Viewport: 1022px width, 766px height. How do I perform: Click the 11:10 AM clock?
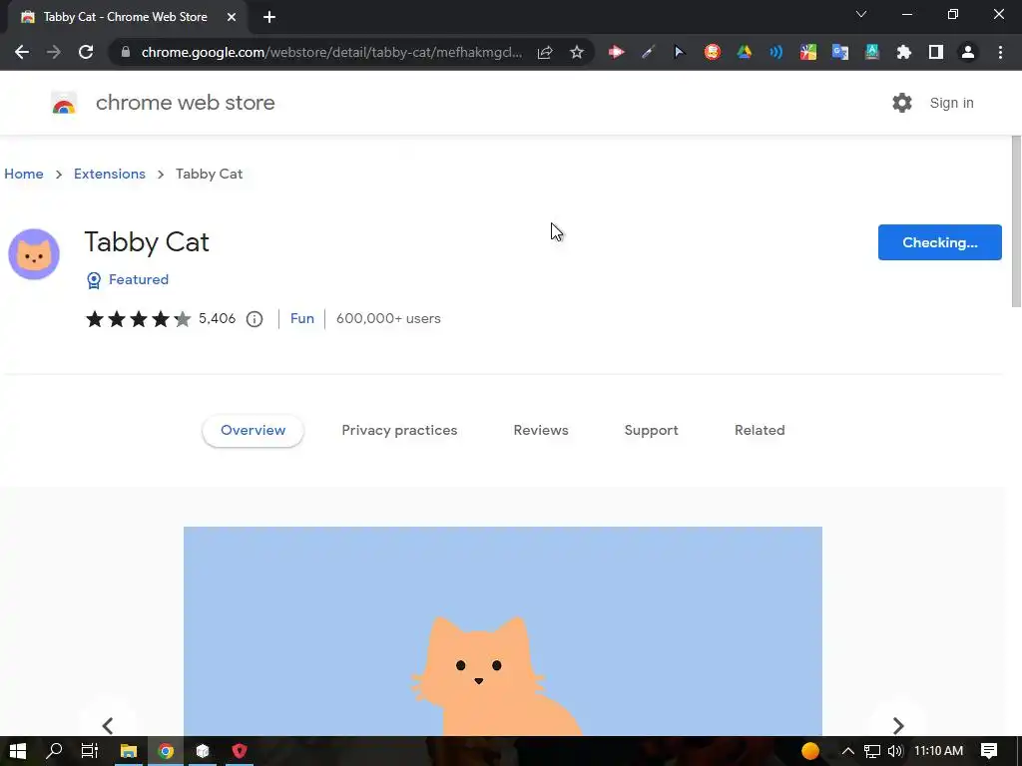coord(938,751)
